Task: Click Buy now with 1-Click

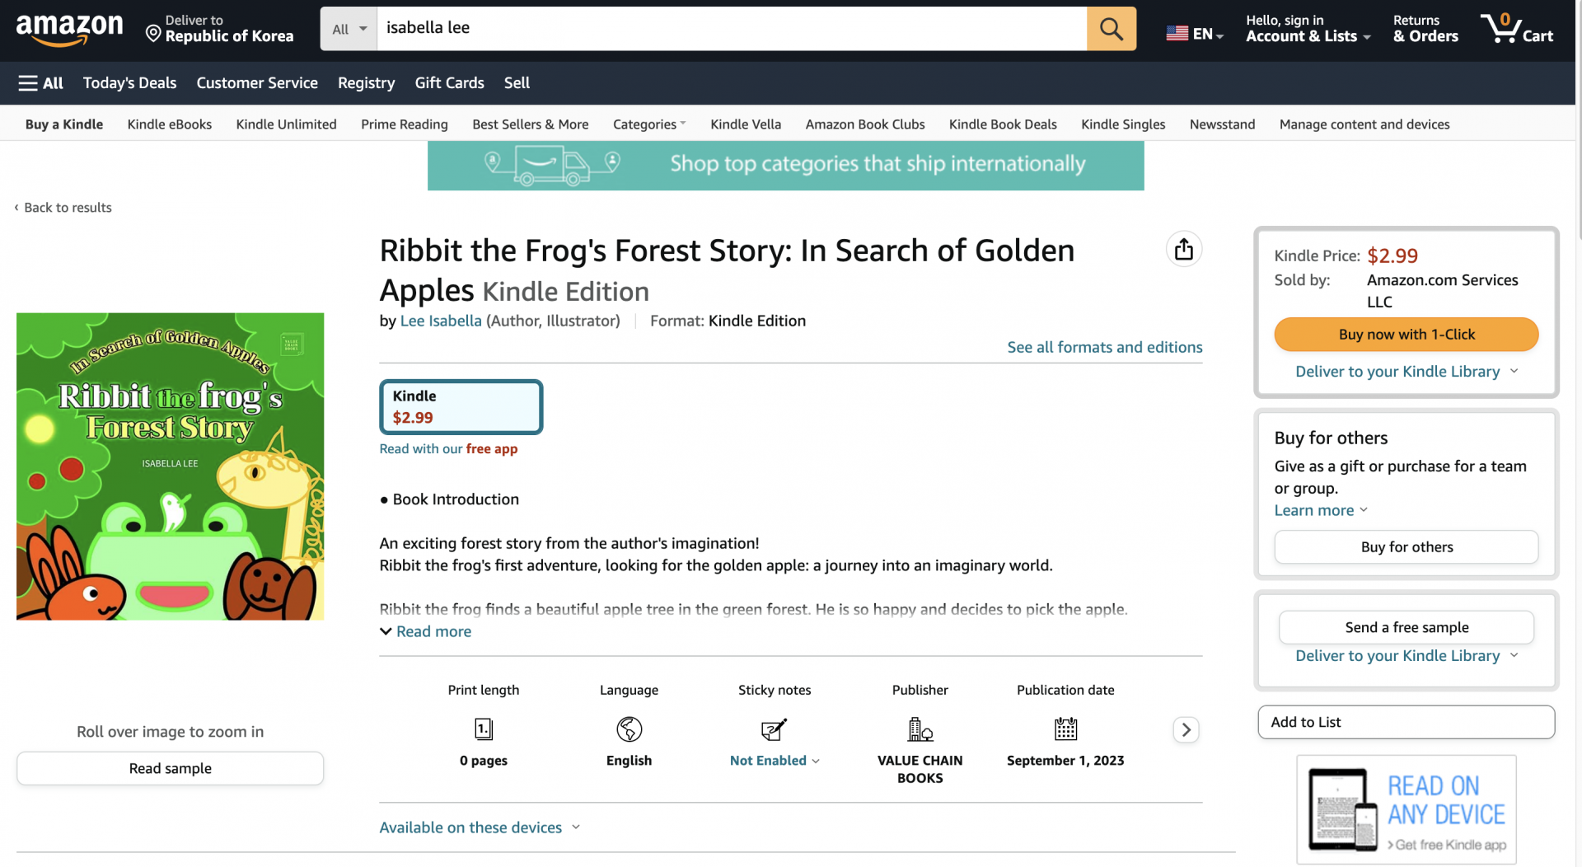Action: 1406,335
